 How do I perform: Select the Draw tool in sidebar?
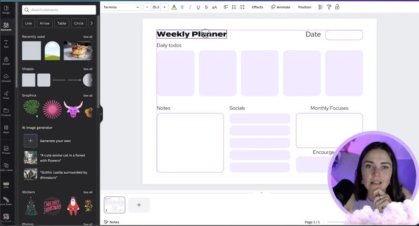[x=6, y=95]
